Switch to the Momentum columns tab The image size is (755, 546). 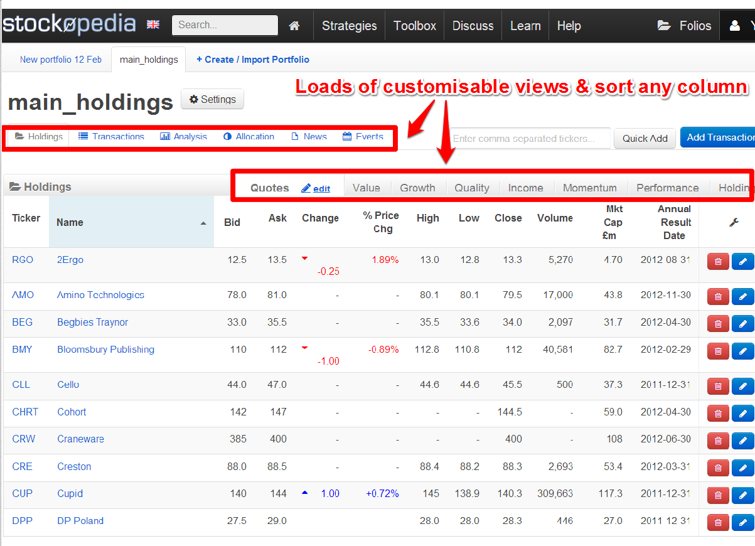click(590, 188)
